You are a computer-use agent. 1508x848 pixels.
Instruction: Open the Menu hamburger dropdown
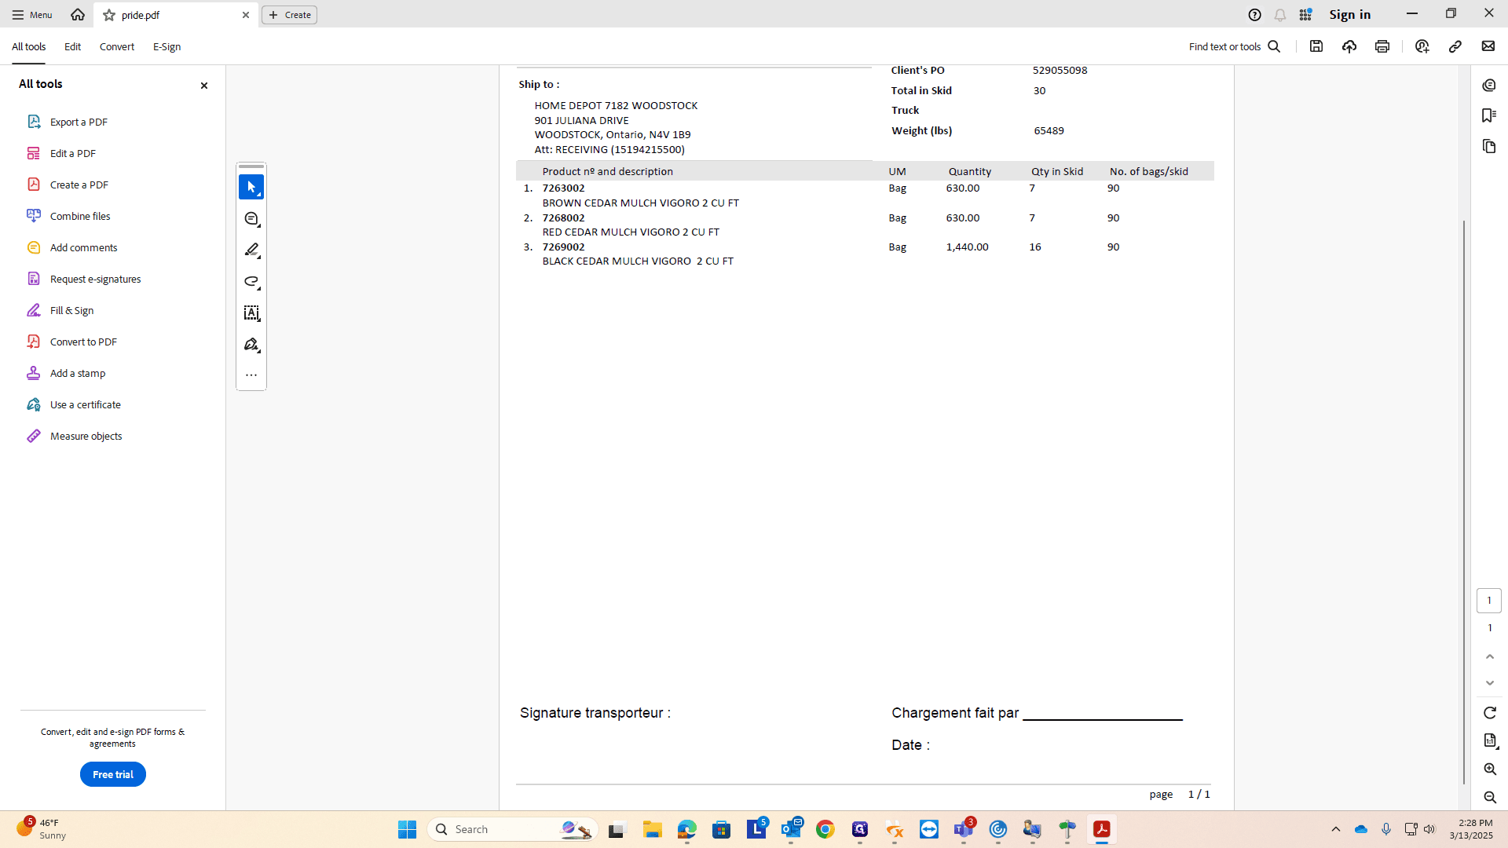[32, 15]
